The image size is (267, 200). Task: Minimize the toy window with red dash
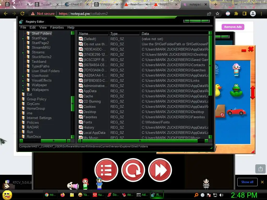click(244, 50)
